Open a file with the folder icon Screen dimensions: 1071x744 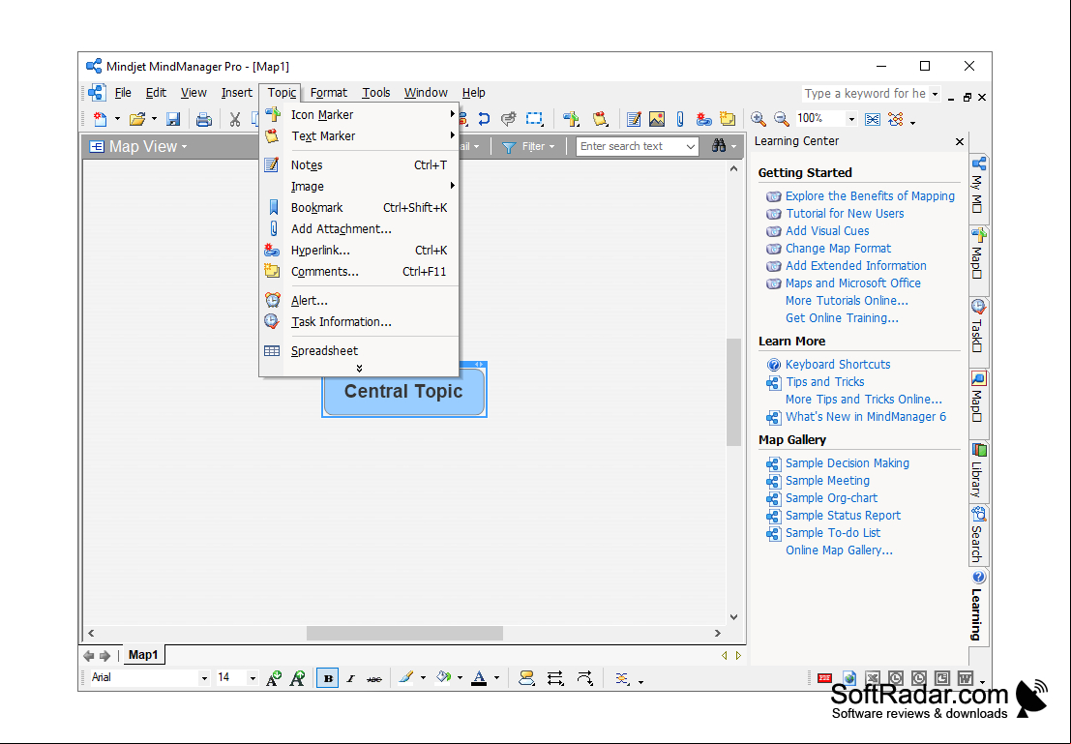point(137,120)
